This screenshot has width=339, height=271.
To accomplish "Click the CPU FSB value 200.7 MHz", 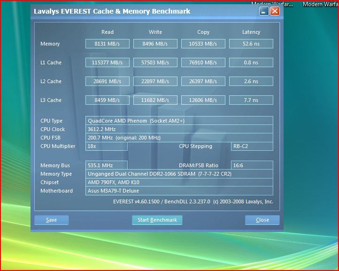I will point(179,138).
